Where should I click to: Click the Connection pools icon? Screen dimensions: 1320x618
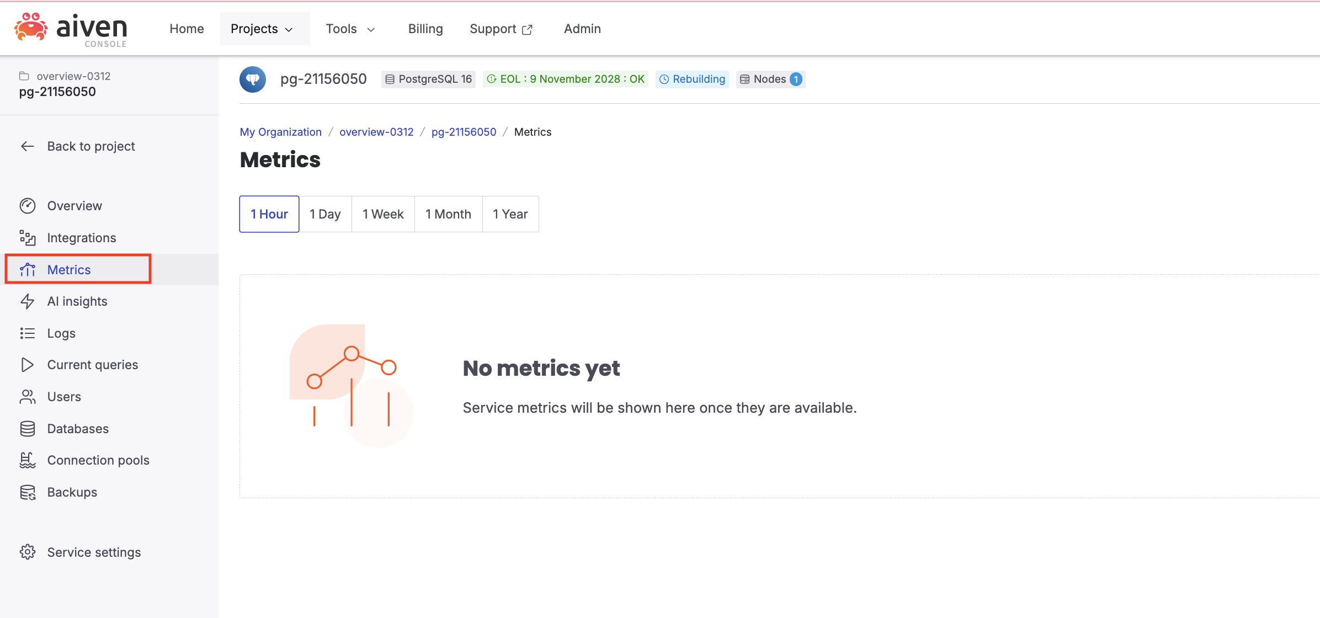click(x=27, y=460)
